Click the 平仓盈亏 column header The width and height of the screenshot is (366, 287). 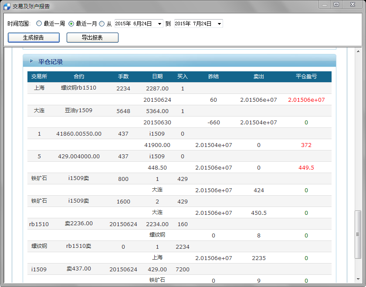(306, 77)
